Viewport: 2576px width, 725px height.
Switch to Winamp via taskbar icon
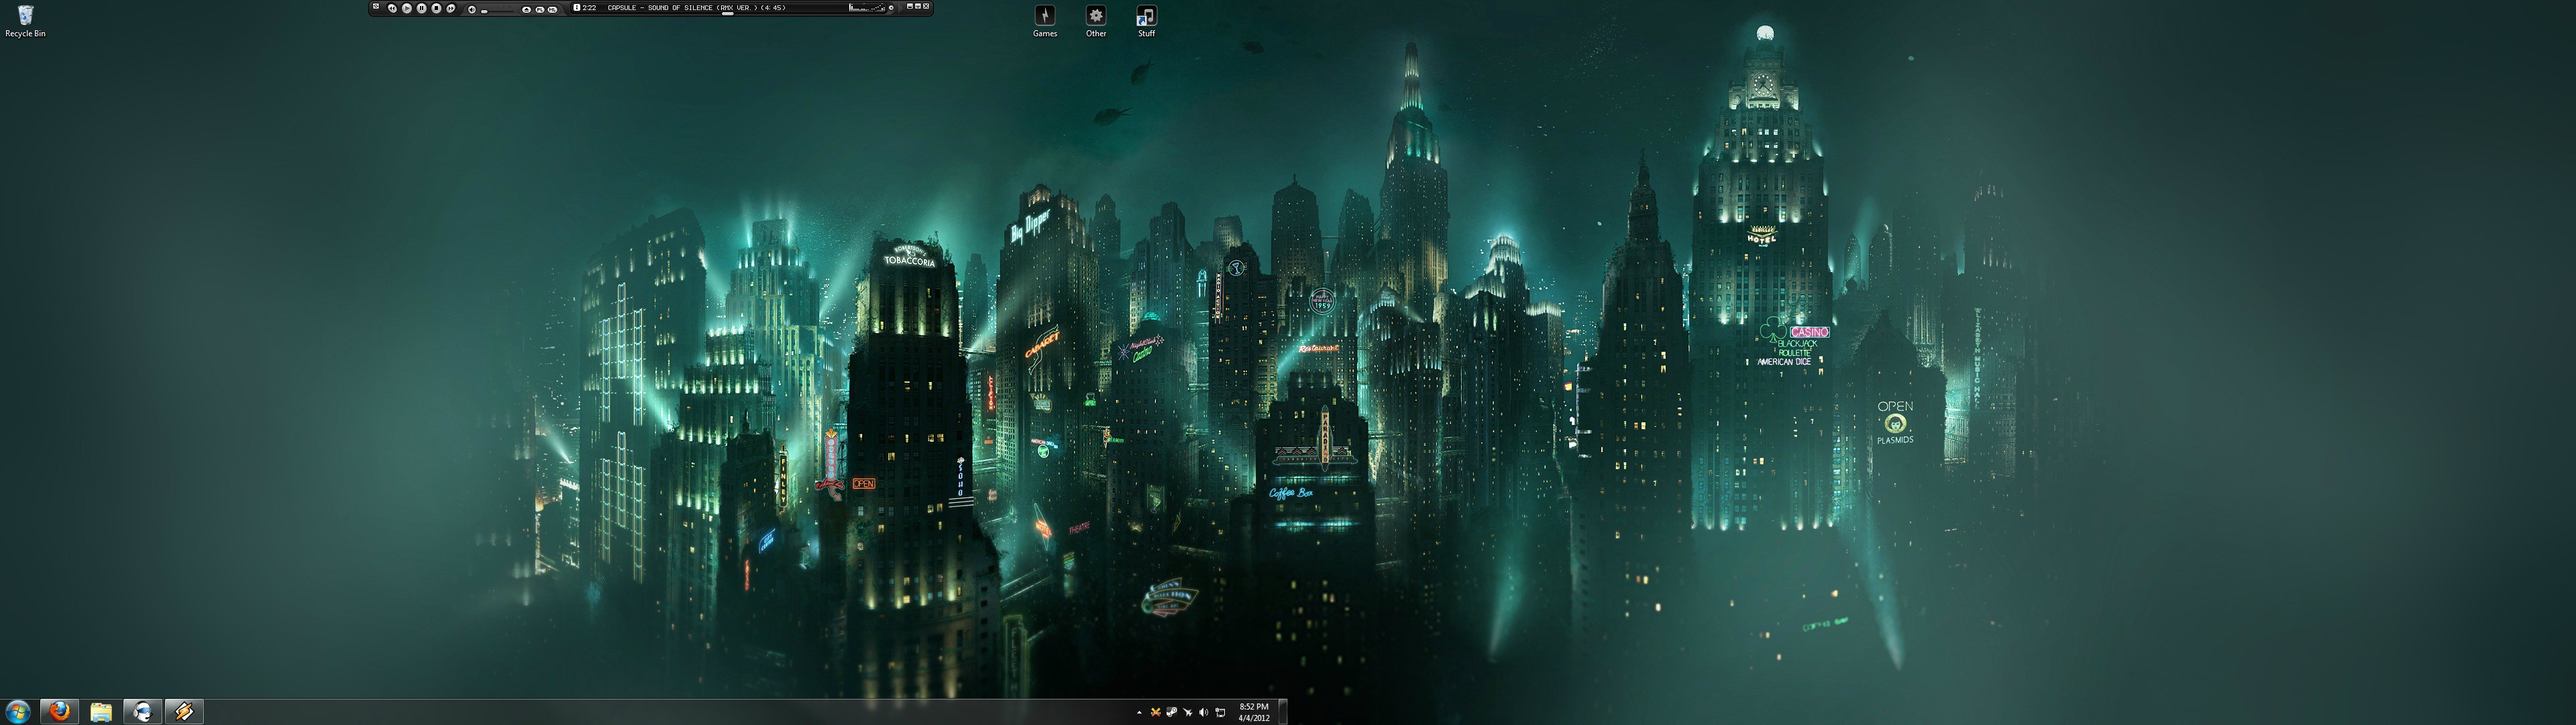pyautogui.click(x=184, y=711)
